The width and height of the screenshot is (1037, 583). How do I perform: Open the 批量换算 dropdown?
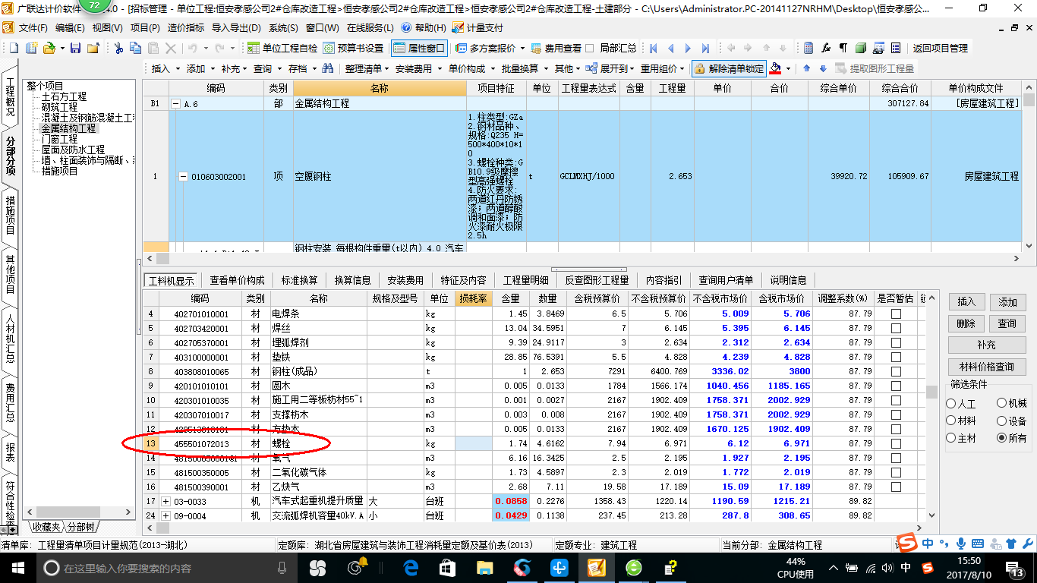click(x=525, y=68)
